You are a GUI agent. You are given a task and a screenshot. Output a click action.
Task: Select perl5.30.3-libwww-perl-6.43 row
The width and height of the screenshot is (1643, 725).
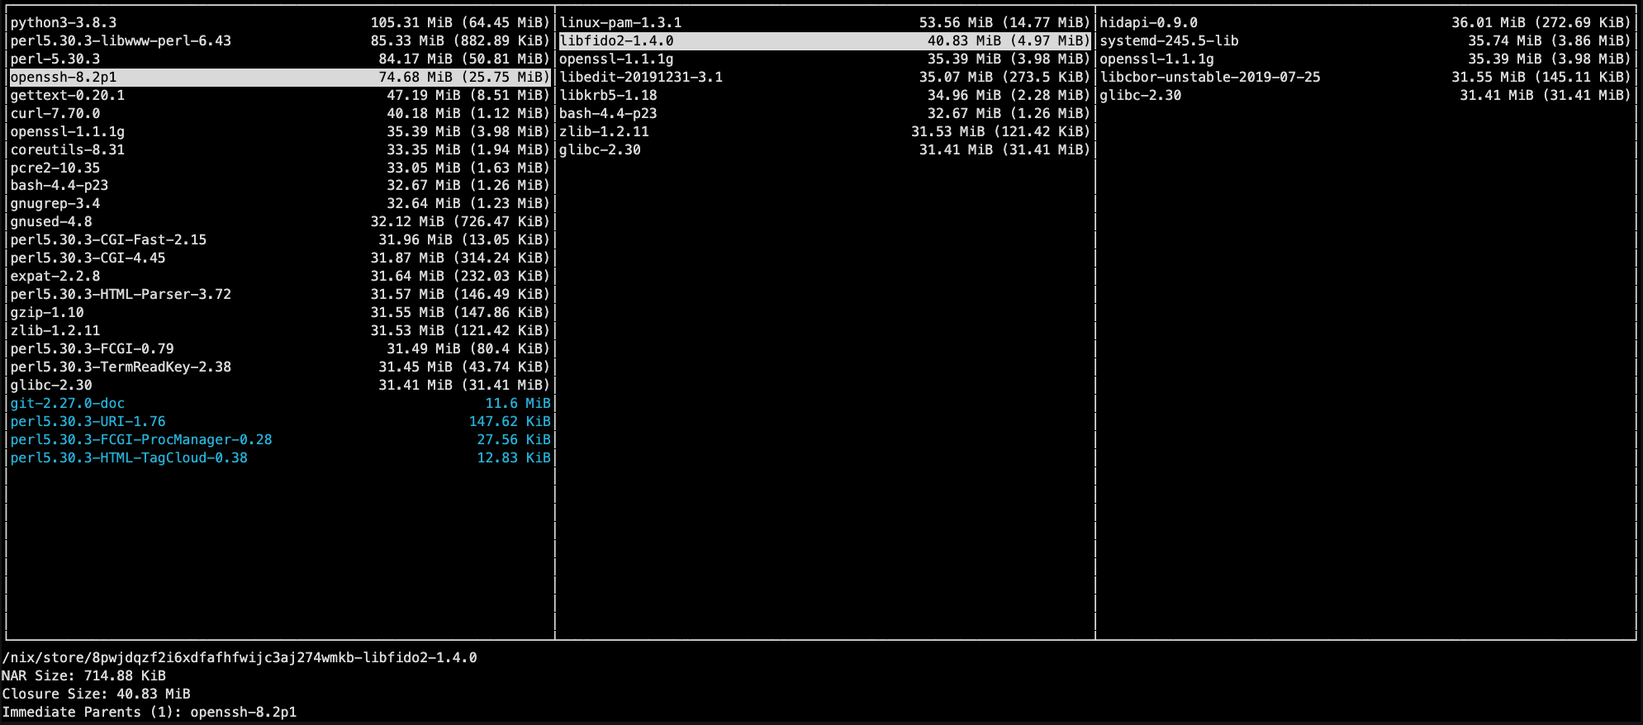[x=280, y=40]
